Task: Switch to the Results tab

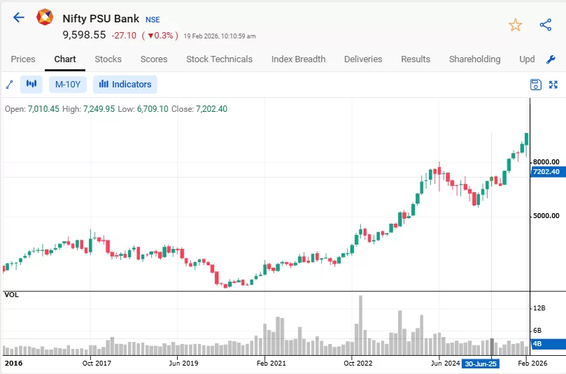Action: click(x=416, y=59)
